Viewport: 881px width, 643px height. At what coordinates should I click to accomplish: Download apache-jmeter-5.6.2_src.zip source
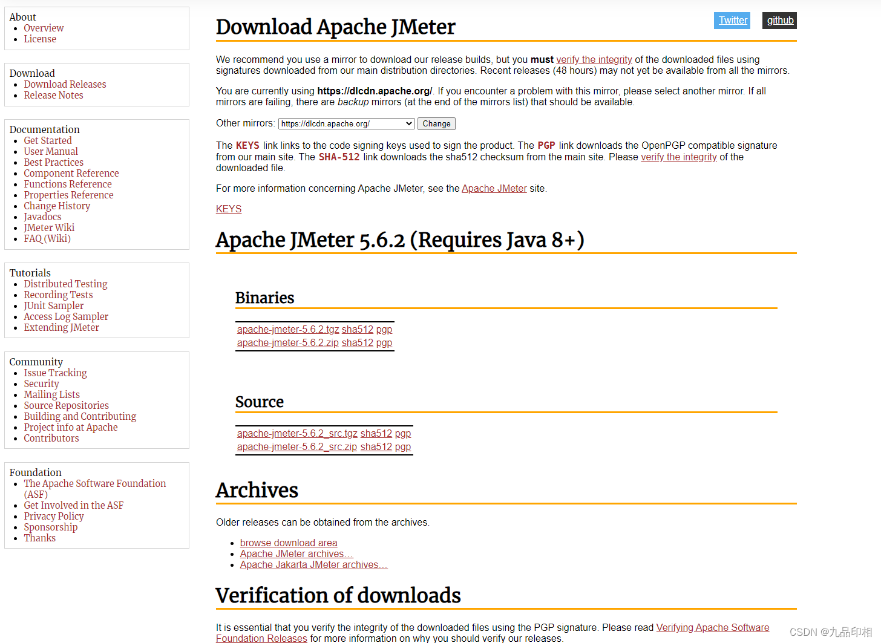pos(297,447)
